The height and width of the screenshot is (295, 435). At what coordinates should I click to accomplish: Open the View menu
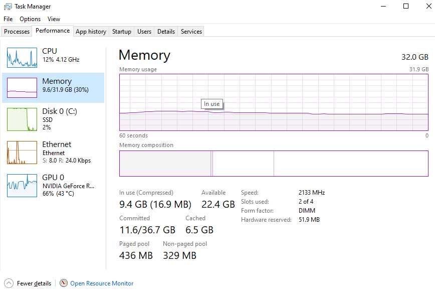54,19
